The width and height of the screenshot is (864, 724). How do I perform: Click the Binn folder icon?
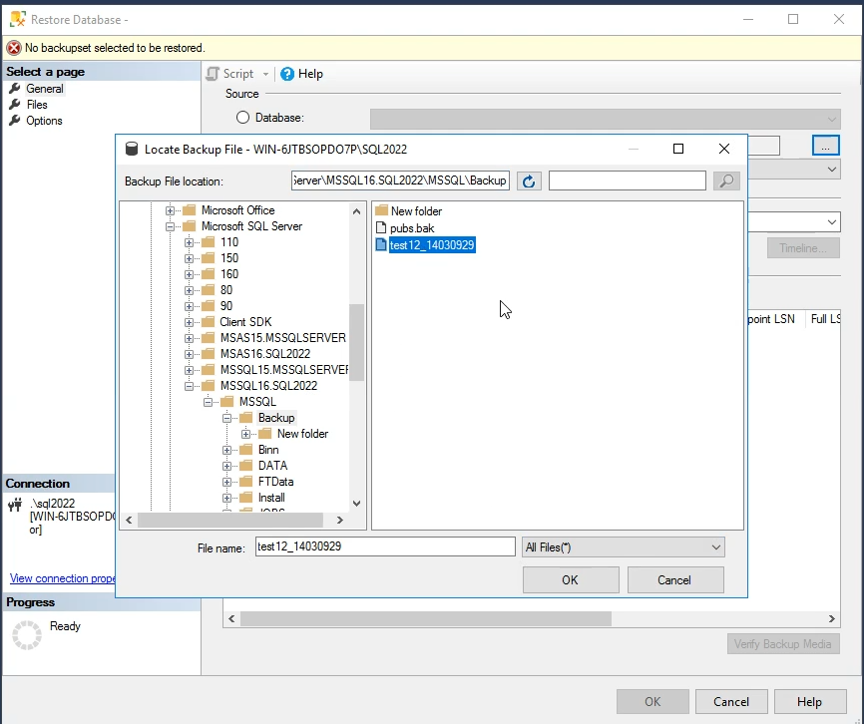245,450
